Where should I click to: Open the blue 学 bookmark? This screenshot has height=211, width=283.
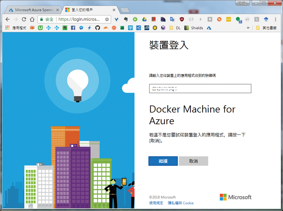130,28
